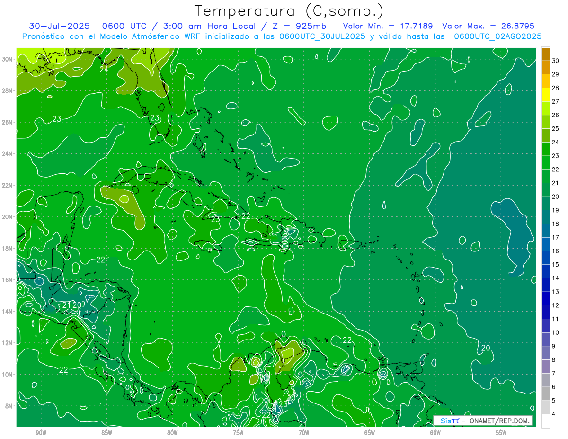Click the colorbar value label '18'
This screenshot has width=568, height=439.
[556, 224]
